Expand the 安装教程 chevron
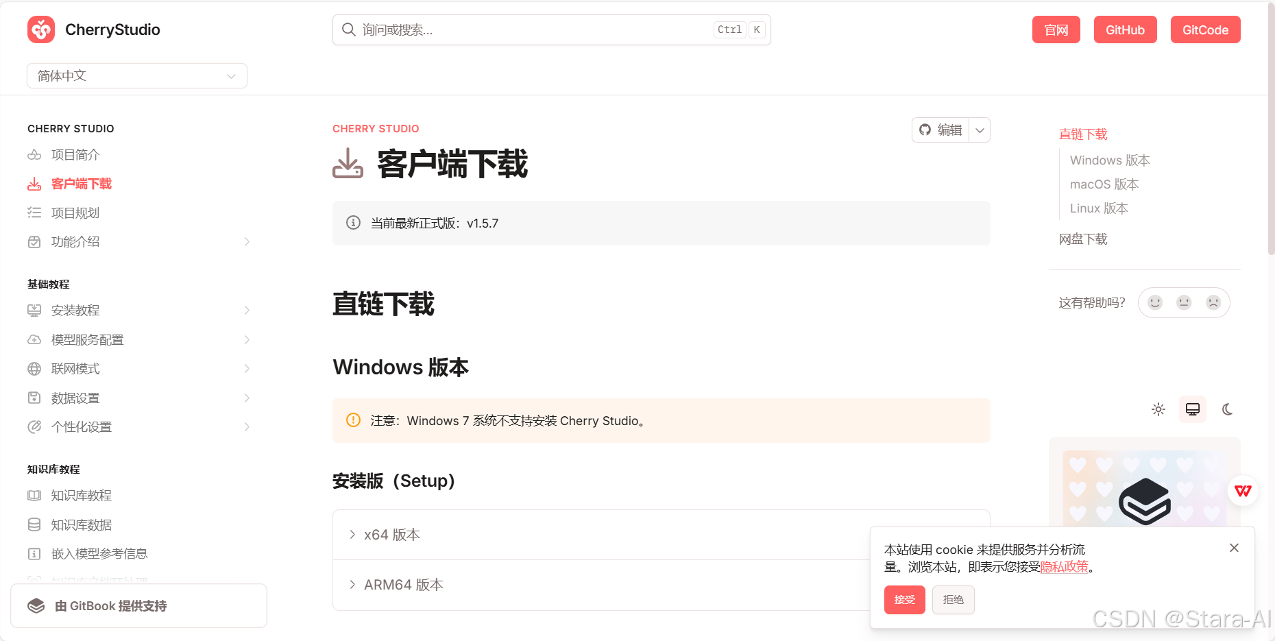The height and width of the screenshot is (641, 1275). pyautogui.click(x=247, y=311)
